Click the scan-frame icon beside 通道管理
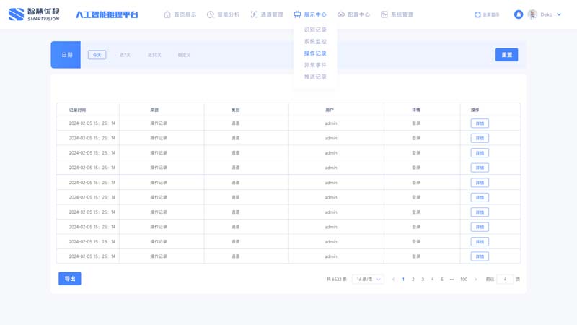This screenshot has height=325, width=577. [x=254, y=14]
